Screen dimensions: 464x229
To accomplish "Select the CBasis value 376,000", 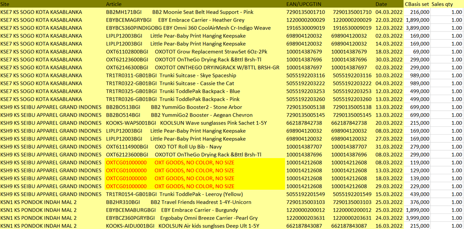I will click(420, 202).
